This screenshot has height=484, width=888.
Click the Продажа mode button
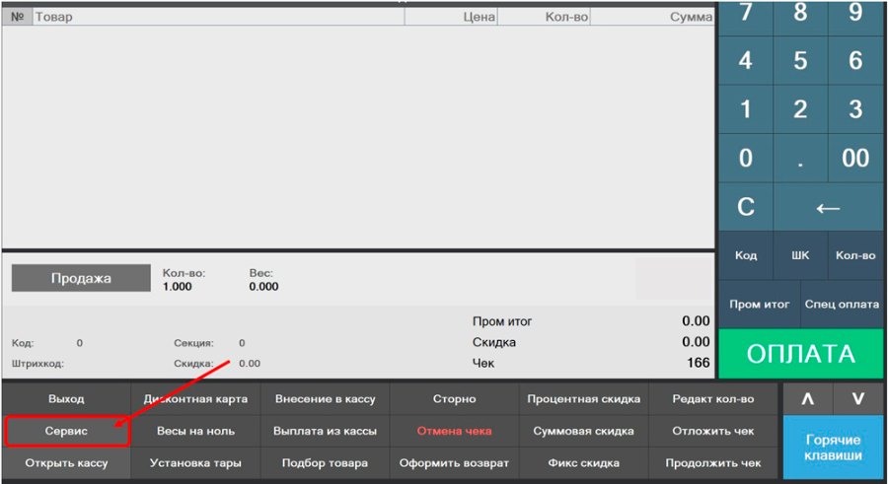coord(81,278)
